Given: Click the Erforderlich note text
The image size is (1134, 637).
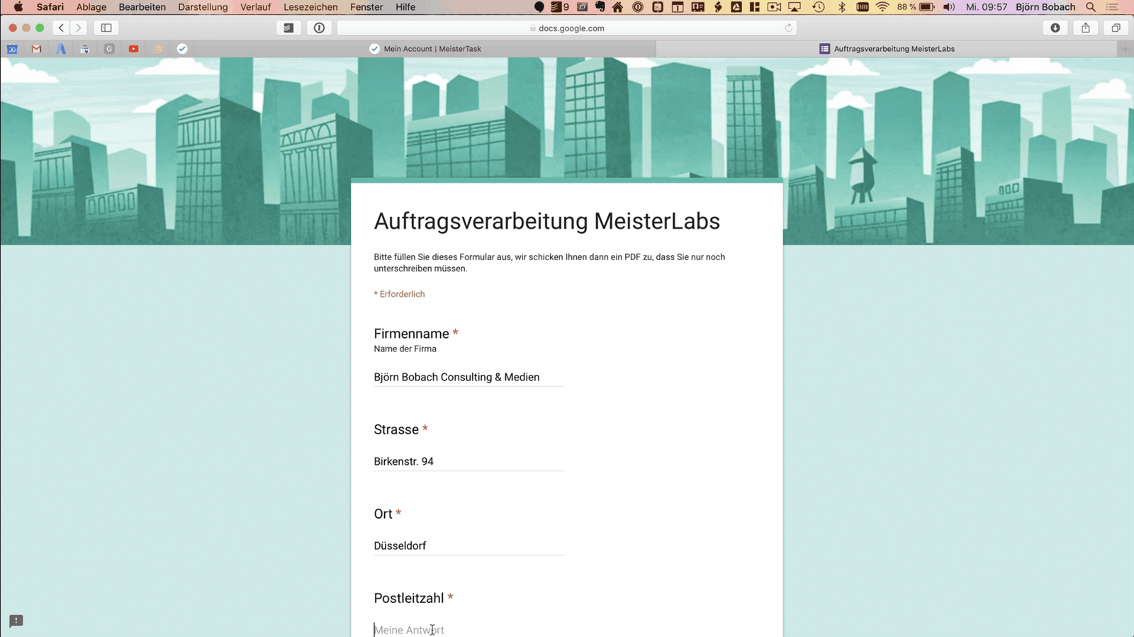Looking at the screenshot, I should click(x=399, y=294).
